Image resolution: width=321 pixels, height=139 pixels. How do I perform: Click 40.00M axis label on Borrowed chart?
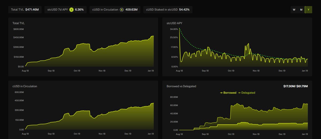coord(174,113)
